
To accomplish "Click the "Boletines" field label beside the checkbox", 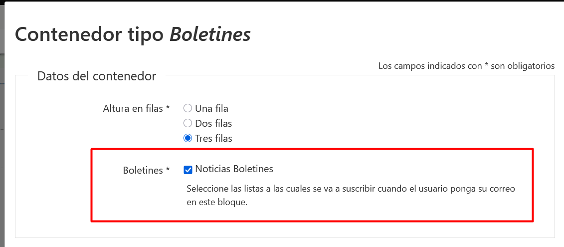I will click(x=143, y=170).
